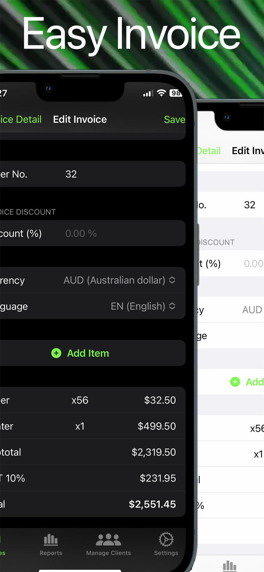
Task: Tap the 98 battery indicator
Action: [175, 93]
